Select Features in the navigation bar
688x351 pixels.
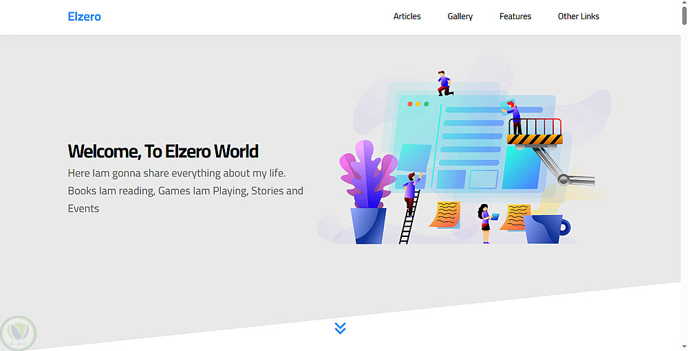[x=515, y=16]
